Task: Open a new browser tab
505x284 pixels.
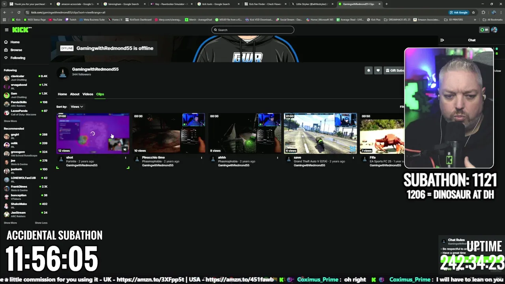Action: 386,4
